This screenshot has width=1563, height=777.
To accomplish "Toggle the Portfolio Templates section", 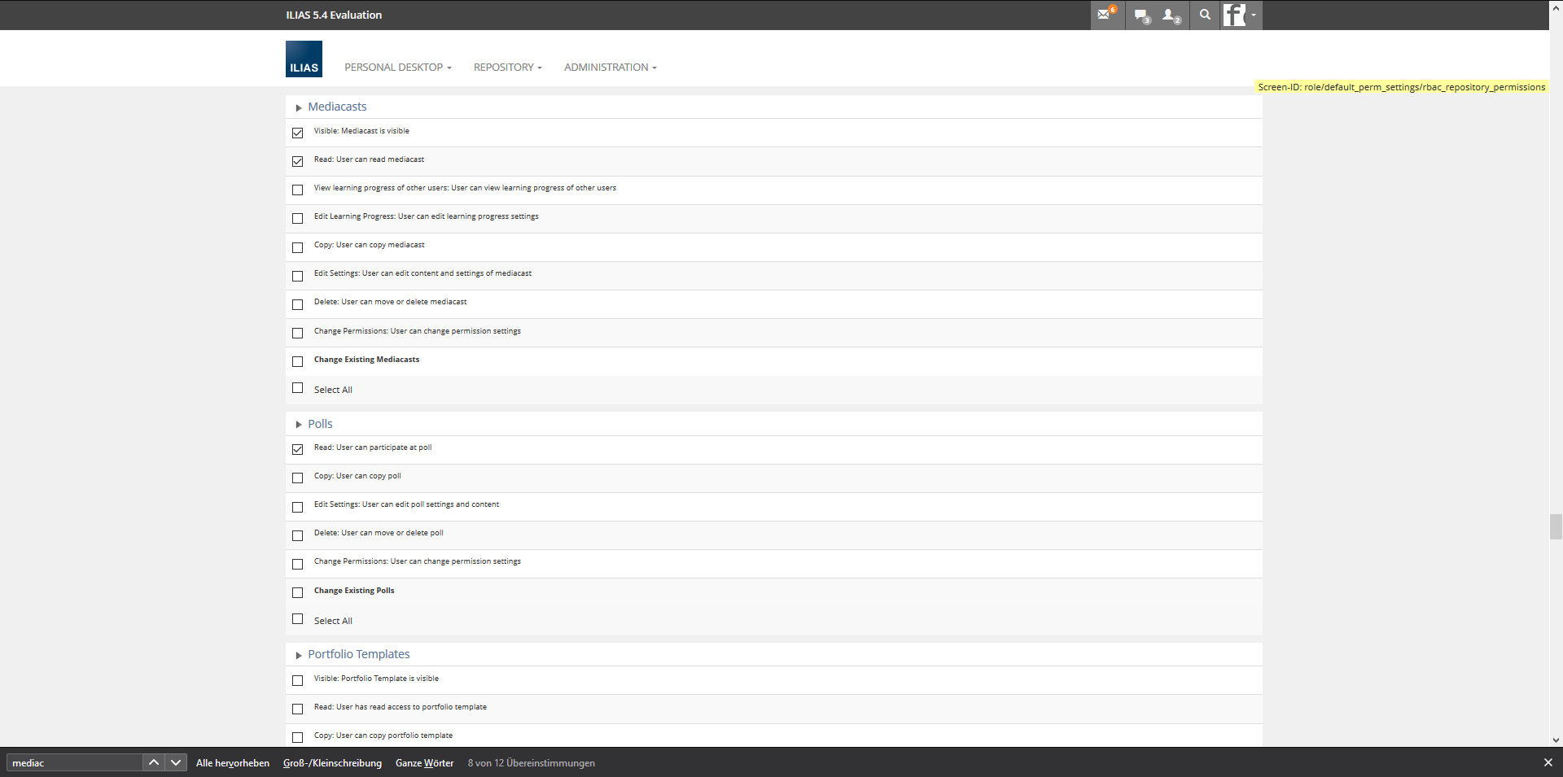I will click(299, 655).
